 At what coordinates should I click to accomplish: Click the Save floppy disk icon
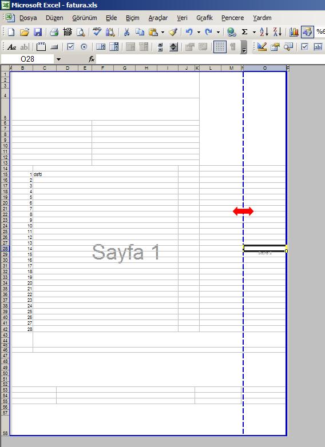38,32
